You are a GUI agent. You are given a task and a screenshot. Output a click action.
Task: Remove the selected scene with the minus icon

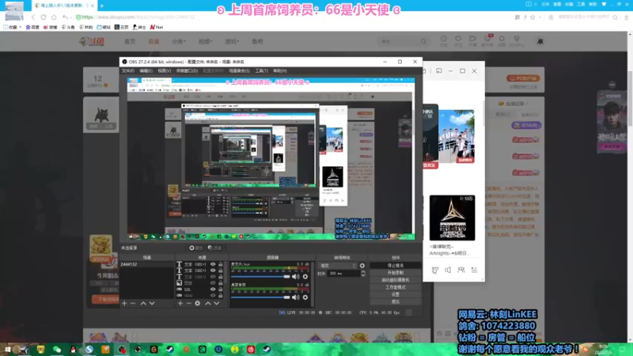pyautogui.click(x=133, y=303)
